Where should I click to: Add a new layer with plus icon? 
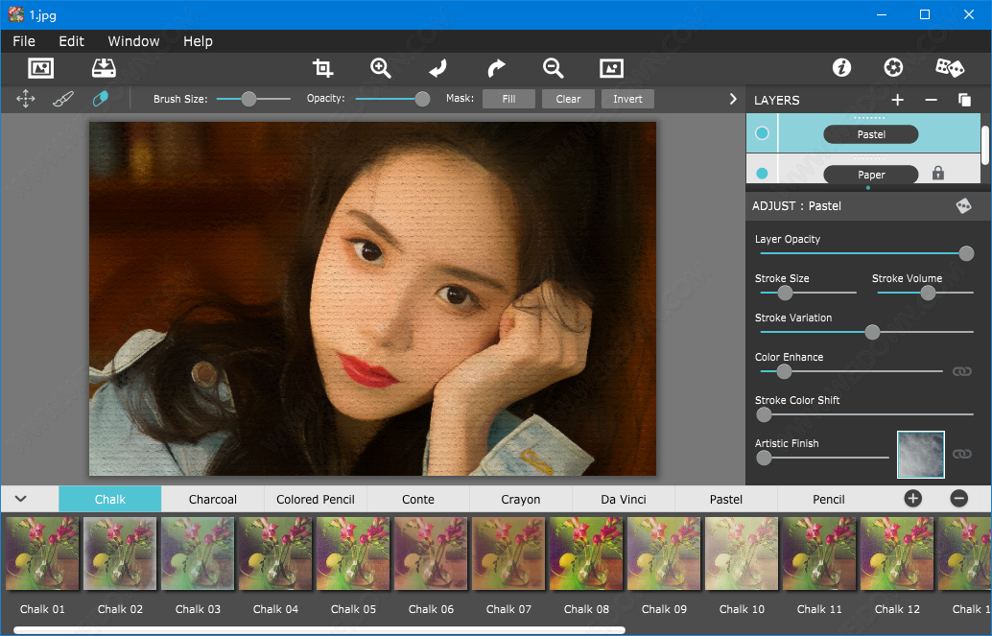click(x=897, y=100)
